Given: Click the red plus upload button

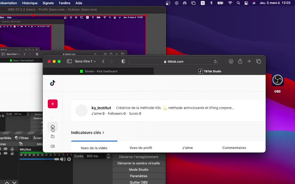Looking at the screenshot, I should 53,104.
